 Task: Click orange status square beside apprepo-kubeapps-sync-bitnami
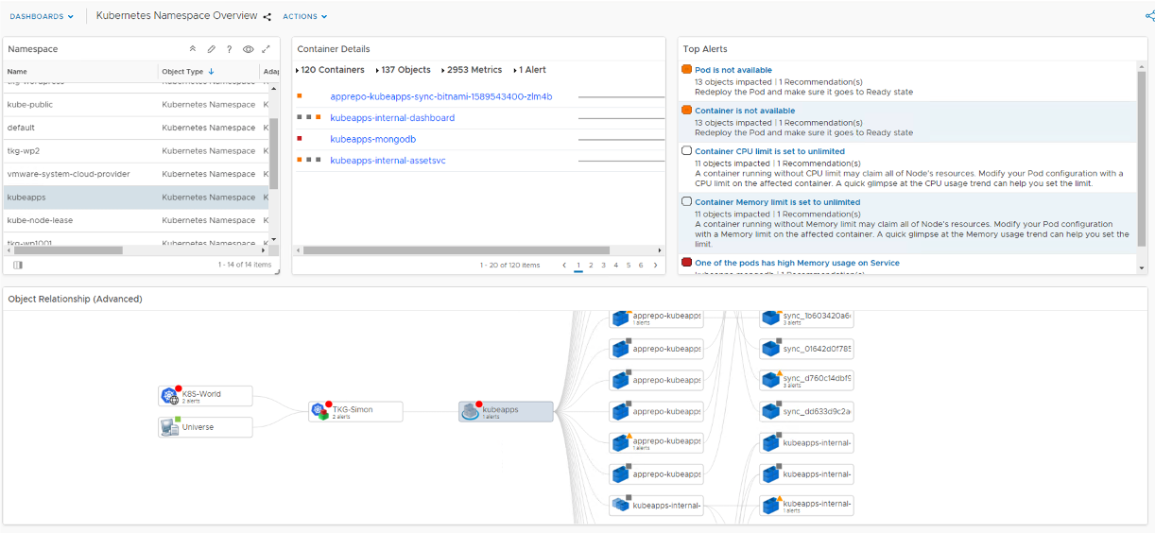300,95
